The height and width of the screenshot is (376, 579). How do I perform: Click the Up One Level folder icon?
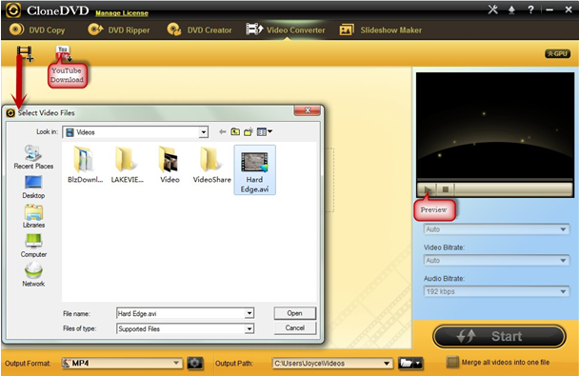[235, 131]
